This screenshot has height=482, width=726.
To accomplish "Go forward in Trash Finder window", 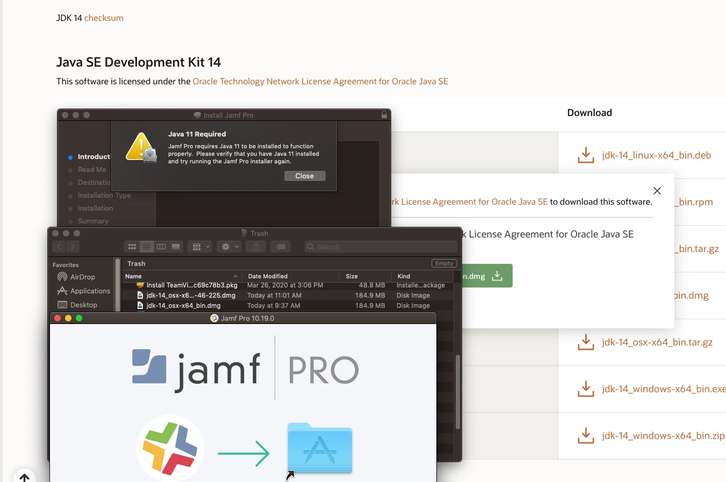I will click(73, 247).
